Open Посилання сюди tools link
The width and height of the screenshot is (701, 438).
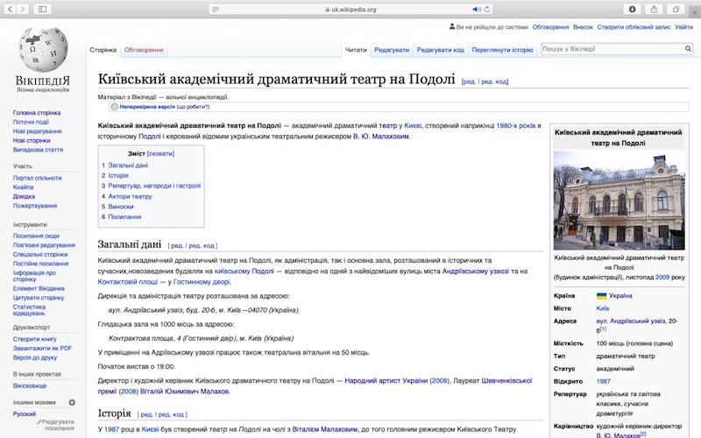[x=36, y=236]
